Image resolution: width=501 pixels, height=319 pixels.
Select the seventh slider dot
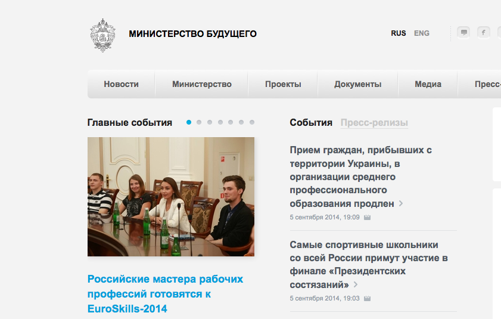click(x=252, y=122)
